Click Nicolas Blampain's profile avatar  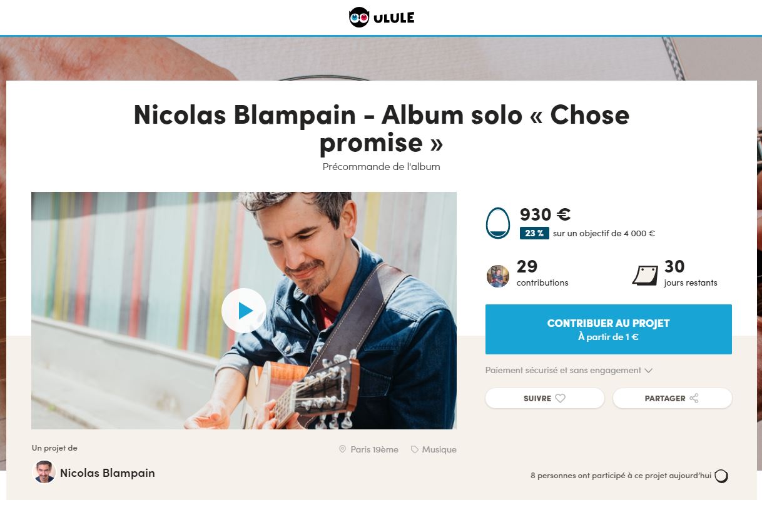(44, 472)
